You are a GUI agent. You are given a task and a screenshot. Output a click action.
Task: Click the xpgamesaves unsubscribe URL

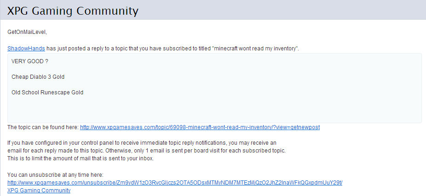tap(175, 183)
